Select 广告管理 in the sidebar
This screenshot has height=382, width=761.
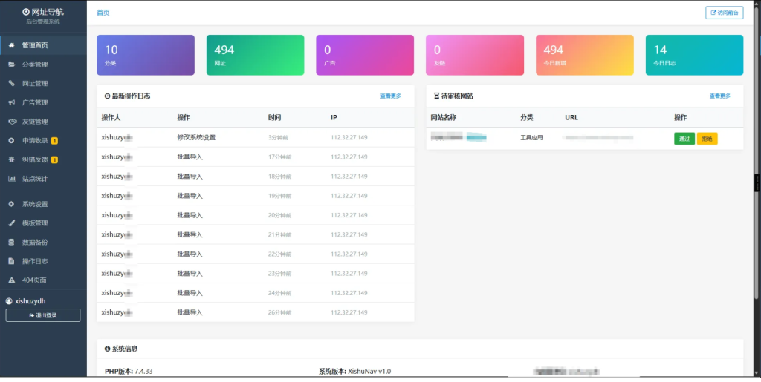point(43,102)
